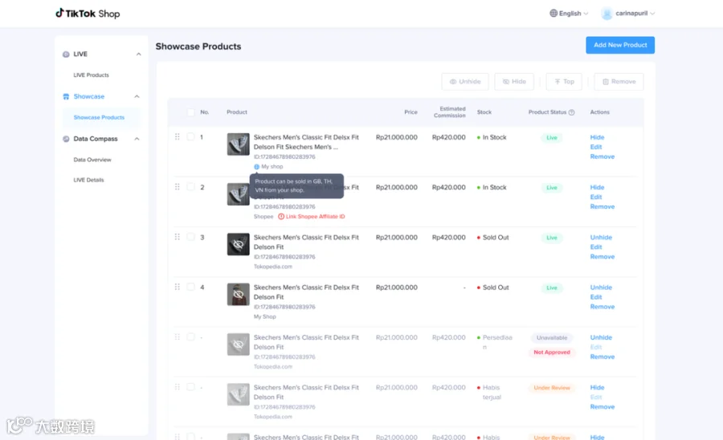
Task: Click Edit action for product 3
Action: coord(596,247)
